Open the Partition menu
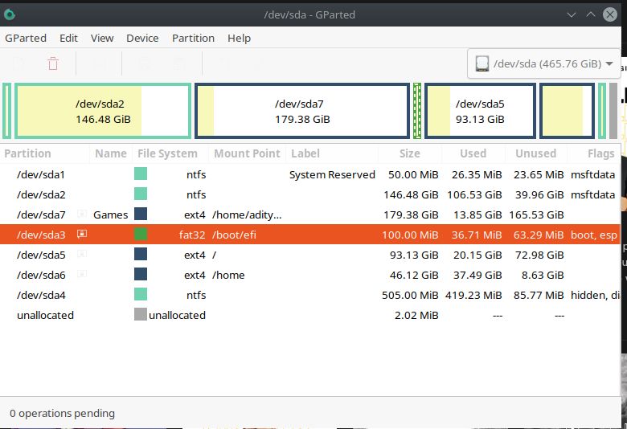This screenshot has height=429, width=627. click(193, 38)
